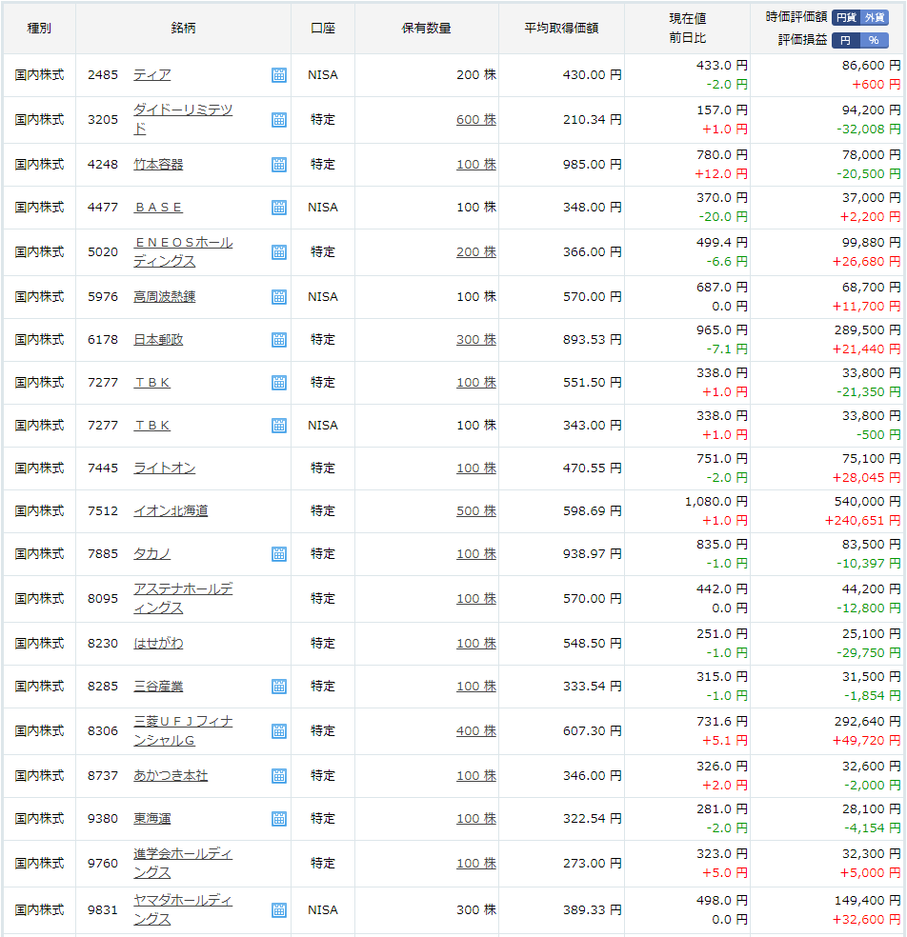
Task: Open the calendar icon for 三谷産業
Action: 279,688
